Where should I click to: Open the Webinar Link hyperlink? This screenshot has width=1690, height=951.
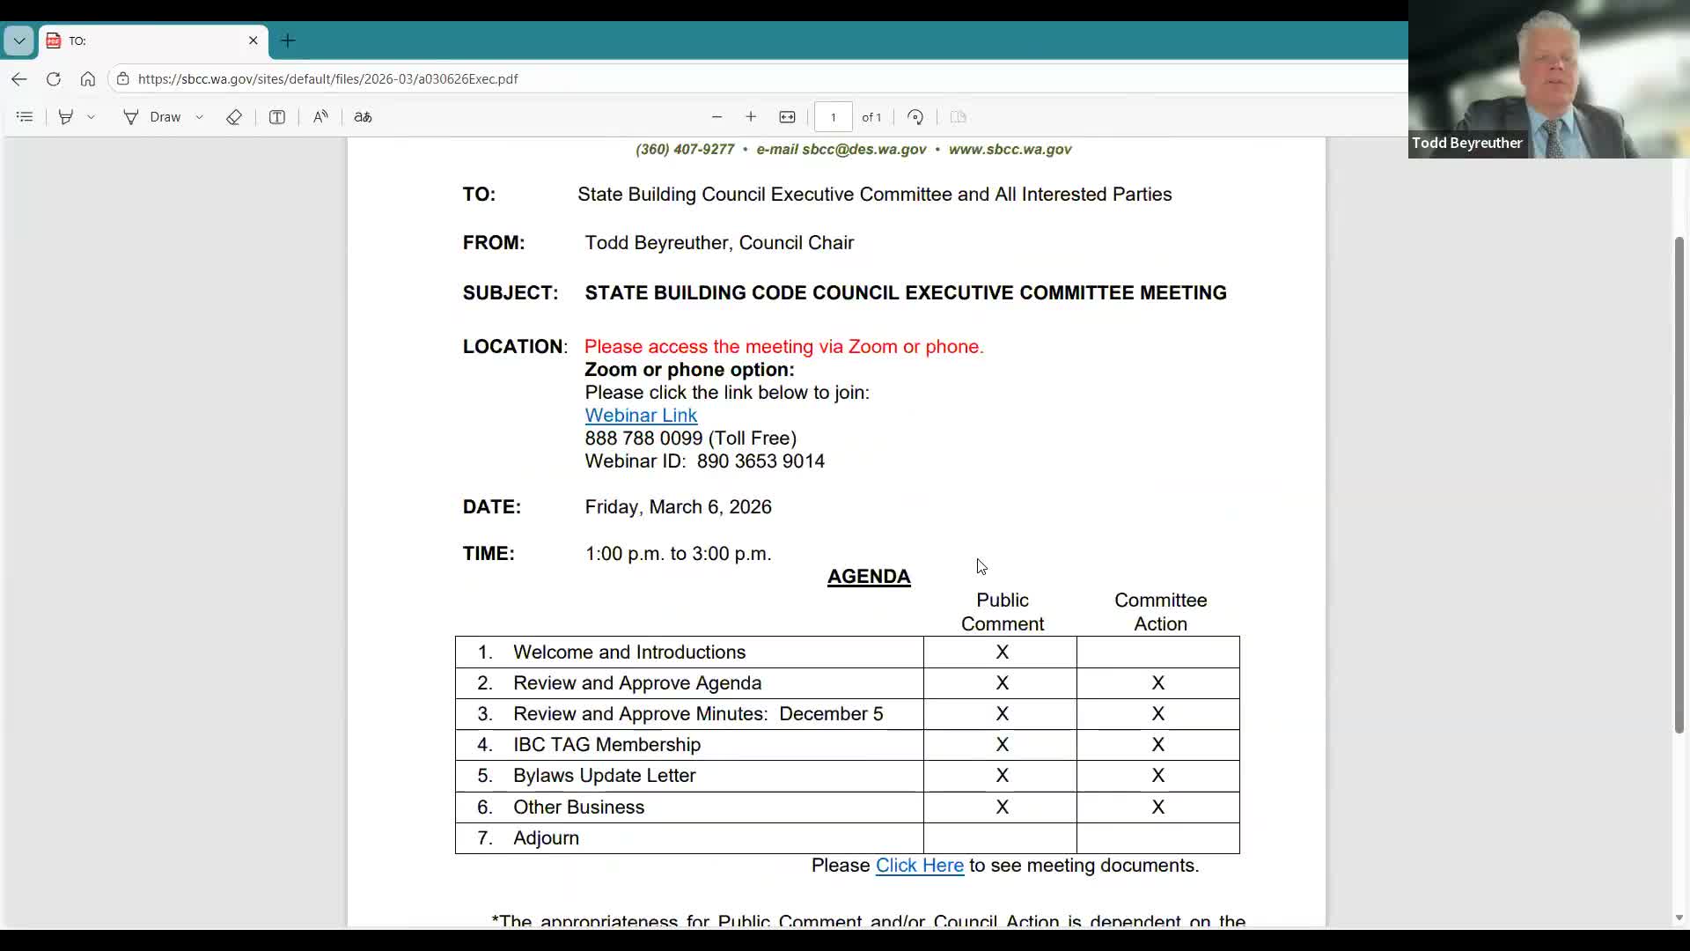[x=641, y=416]
